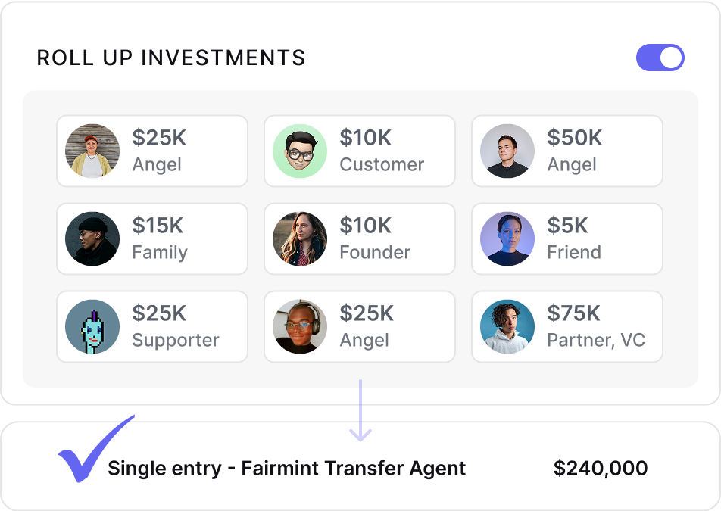The height and width of the screenshot is (511, 721).
Task: Open the $25K Angel card with headphones avatar
Action: (359, 327)
